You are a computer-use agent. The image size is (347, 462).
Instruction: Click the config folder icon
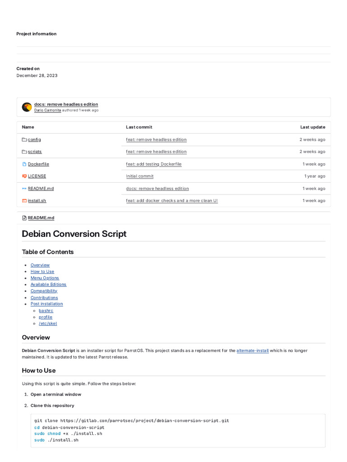click(24, 140)
